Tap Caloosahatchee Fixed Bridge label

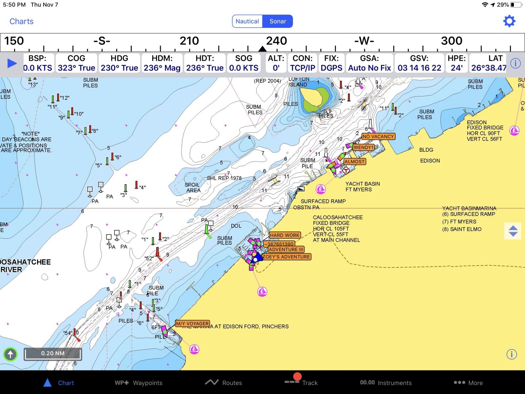338,229
